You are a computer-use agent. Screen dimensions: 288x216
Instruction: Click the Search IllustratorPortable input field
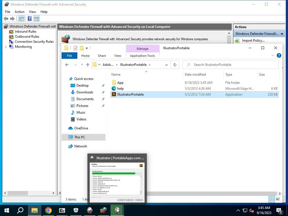point(231,65)
